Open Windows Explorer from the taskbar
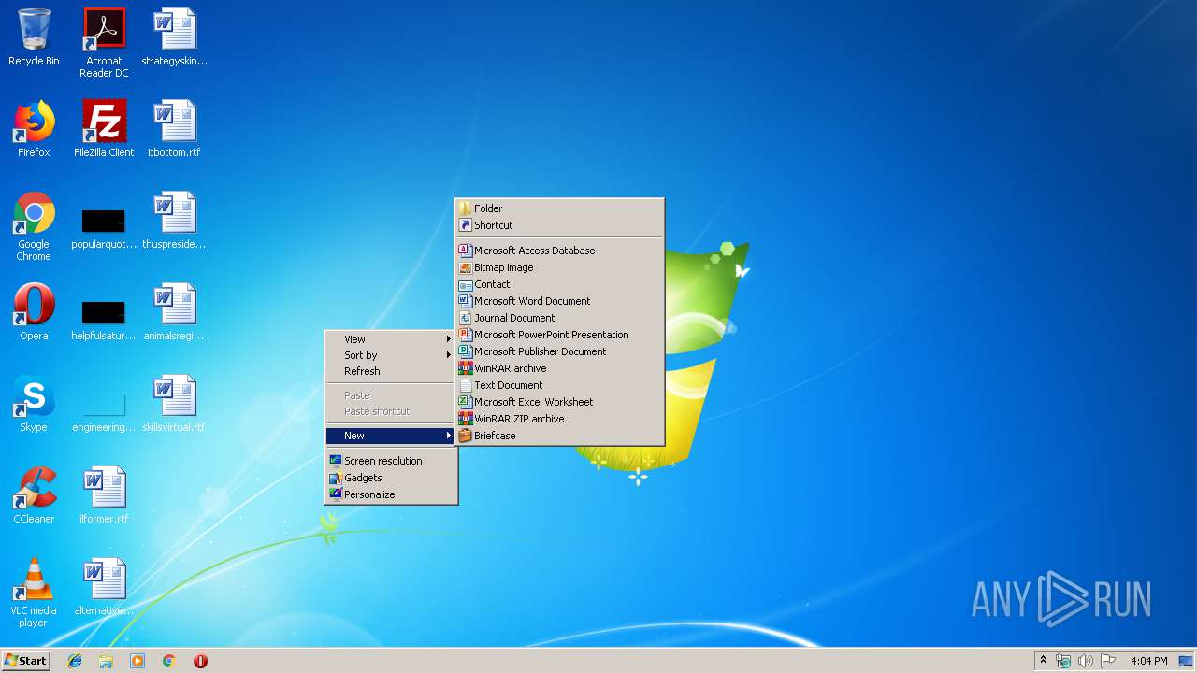This screenshot has width=1197, height=673. [x=106, y=661]
